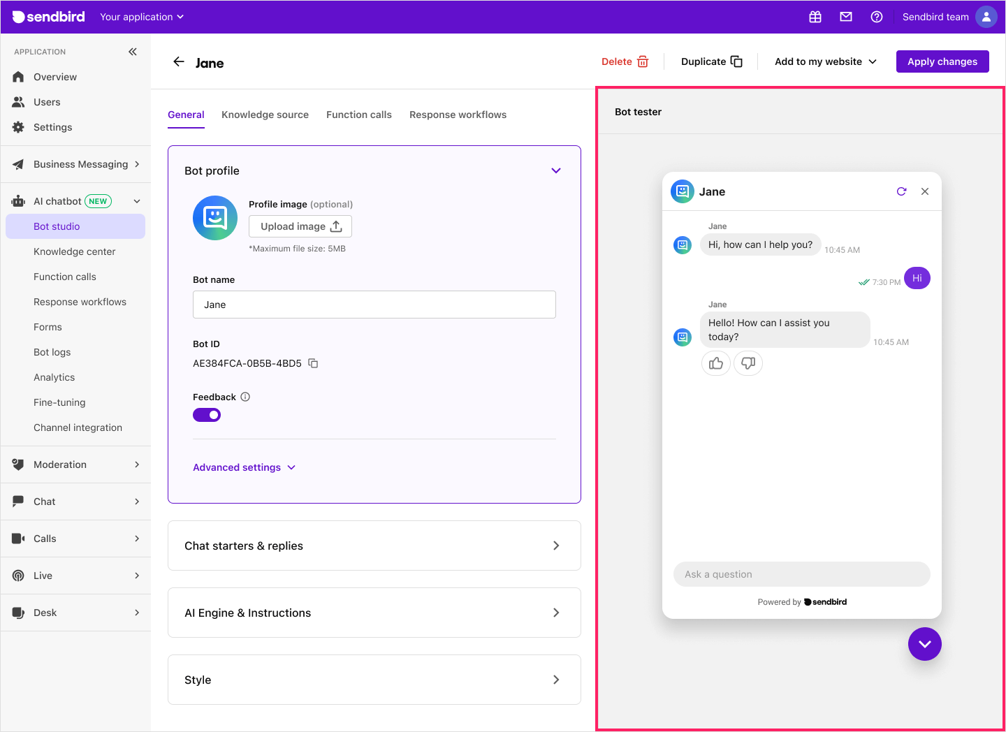Collapse the AI chatbot menu
Screen dimensions: 1006x732
pyautogui.click(x=75, y=201)
